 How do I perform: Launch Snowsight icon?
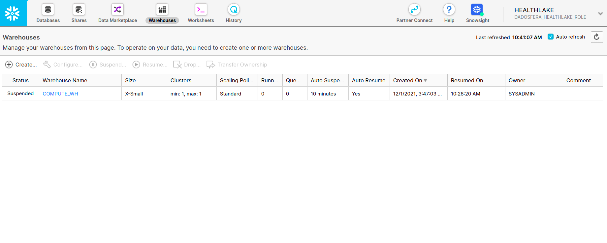477,10
